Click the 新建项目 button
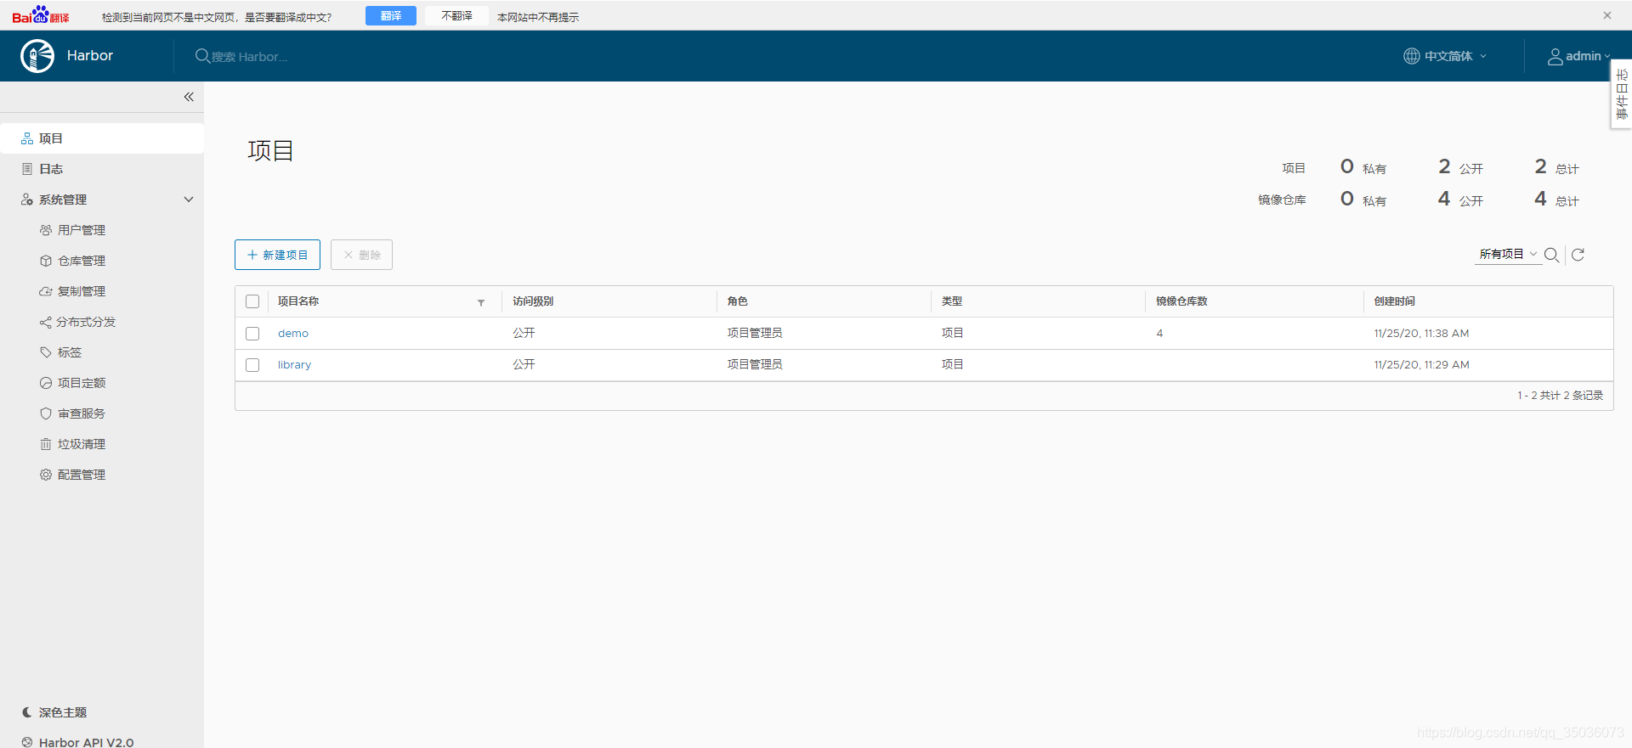This screenshot has width=1632, height=748. pyautogui.click(x=277, y=255)
